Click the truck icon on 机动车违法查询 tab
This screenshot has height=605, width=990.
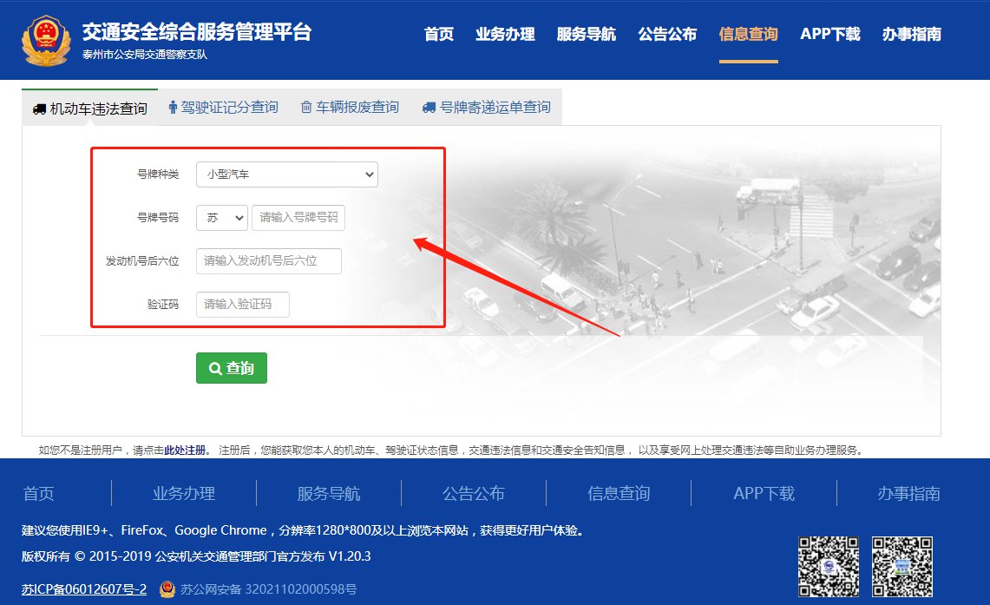39,109
